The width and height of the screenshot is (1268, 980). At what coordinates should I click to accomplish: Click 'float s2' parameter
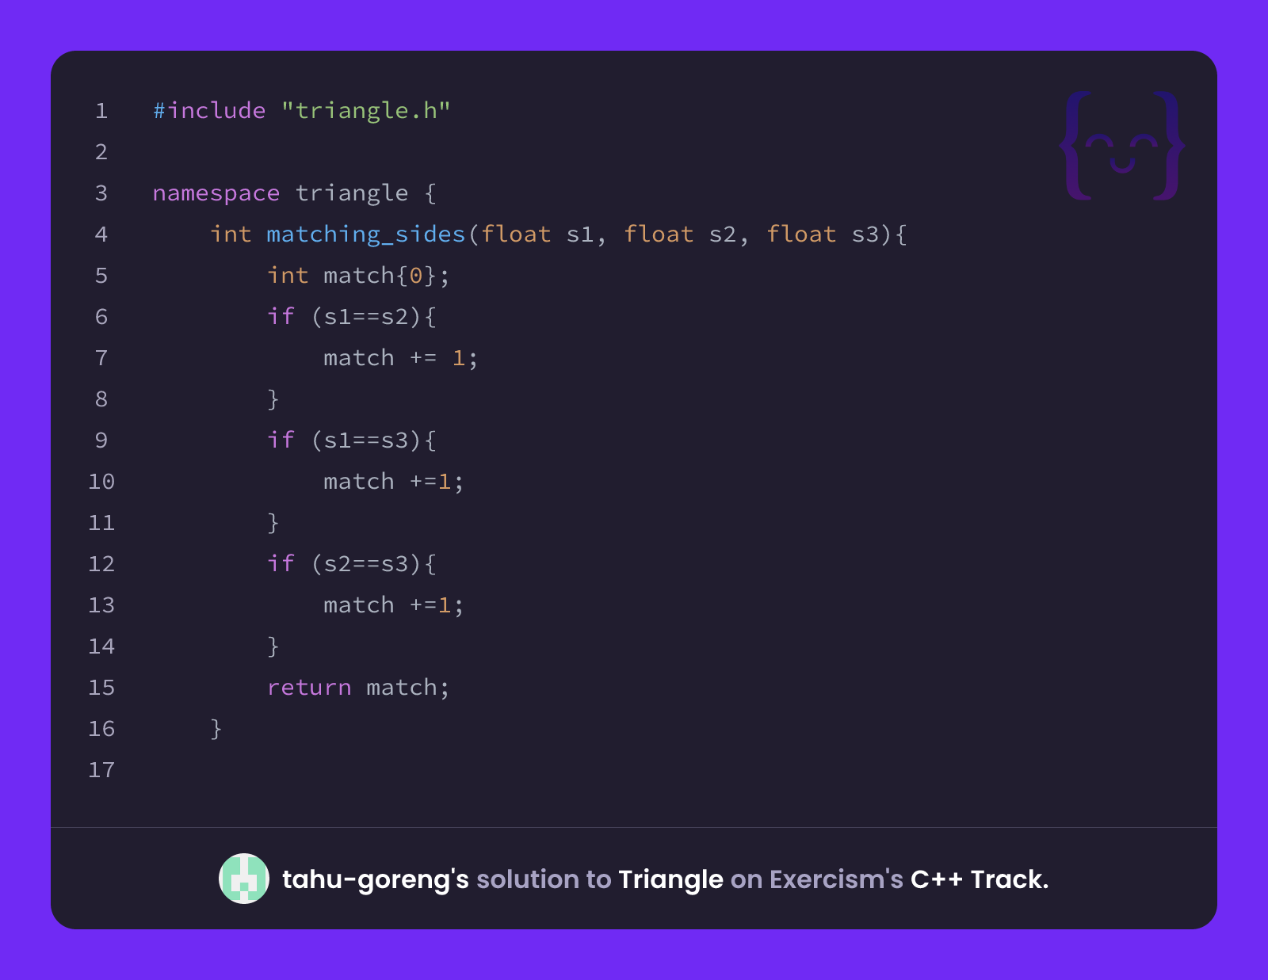coord(681,235)
